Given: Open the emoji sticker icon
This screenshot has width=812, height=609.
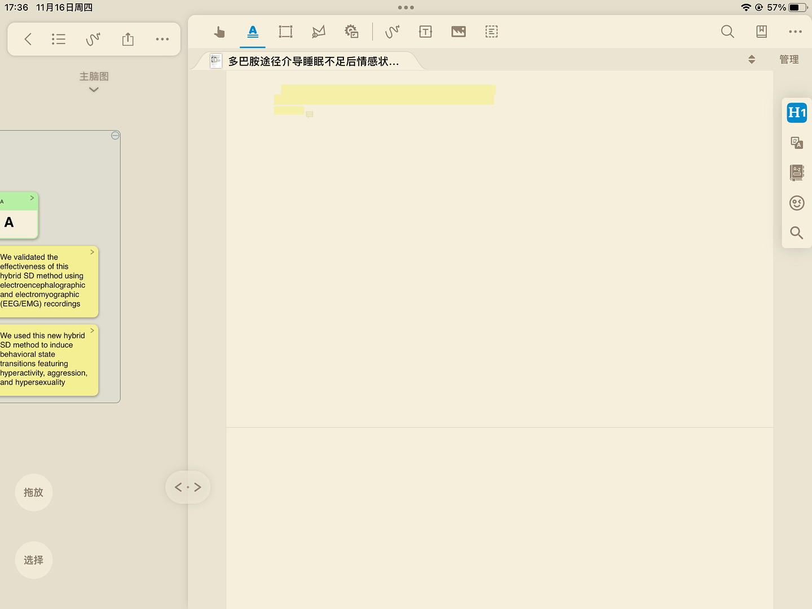Looking at the screenshot, I should pyautogui.click(x=797, y=203).
